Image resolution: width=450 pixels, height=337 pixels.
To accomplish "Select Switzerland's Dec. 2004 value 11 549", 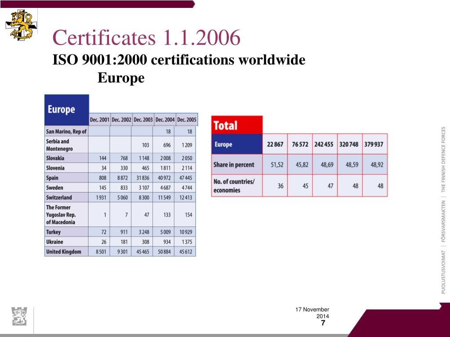I will (164, 198).
